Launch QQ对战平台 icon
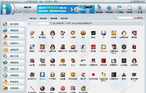 point(32,74)
